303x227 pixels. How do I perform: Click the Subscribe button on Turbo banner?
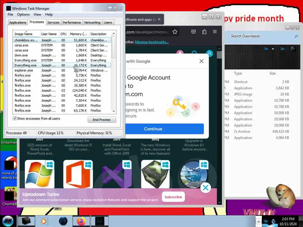pos(173,197)
